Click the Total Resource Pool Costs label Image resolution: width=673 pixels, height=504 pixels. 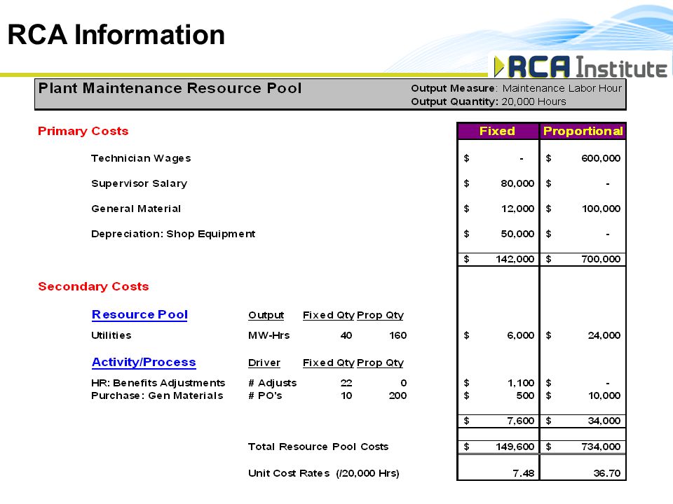[318, 447]
